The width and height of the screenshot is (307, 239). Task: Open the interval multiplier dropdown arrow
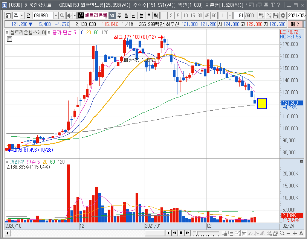tap(230, 15)
